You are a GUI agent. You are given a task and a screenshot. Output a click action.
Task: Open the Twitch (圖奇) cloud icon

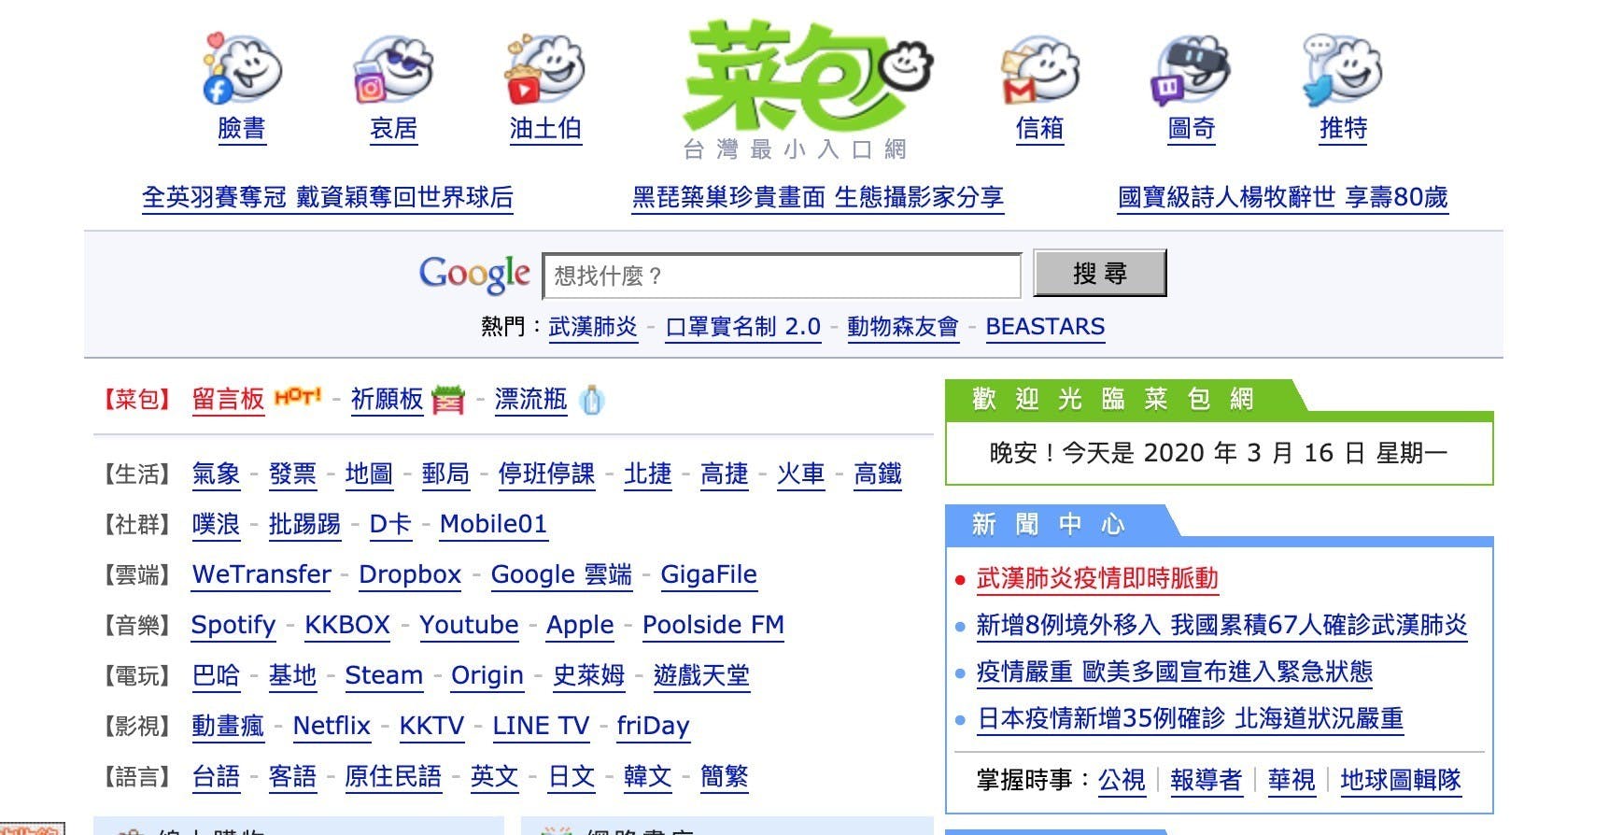tap(1191, 69)
